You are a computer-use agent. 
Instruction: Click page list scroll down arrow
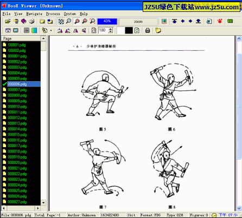click(43, 203)
